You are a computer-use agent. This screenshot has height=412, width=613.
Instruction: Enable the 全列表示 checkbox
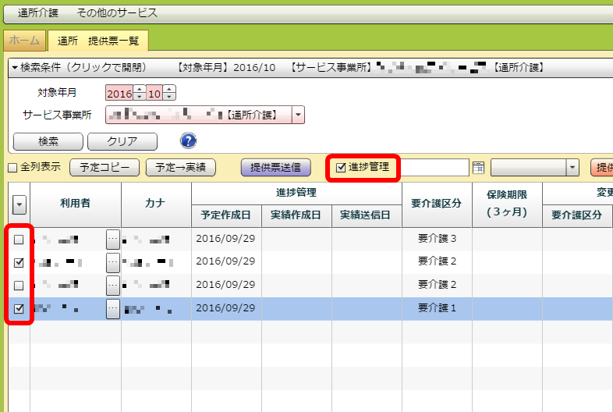pyautogui.click(x=12, y=167)
